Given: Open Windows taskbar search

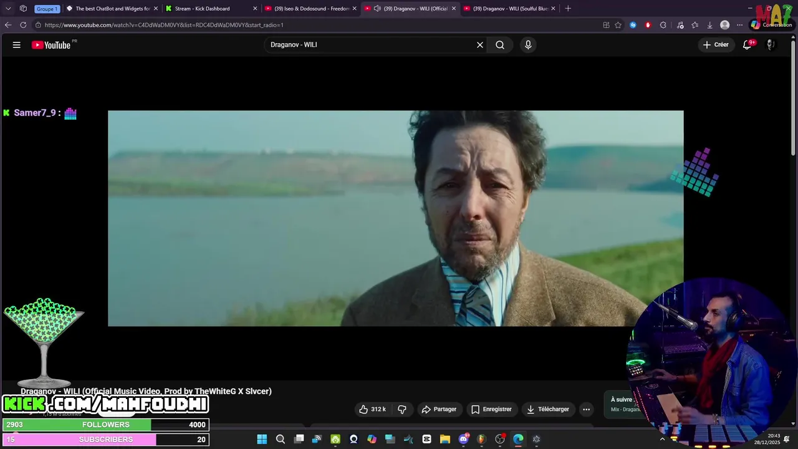Looking at the screenshot, I should pos(281,439).
